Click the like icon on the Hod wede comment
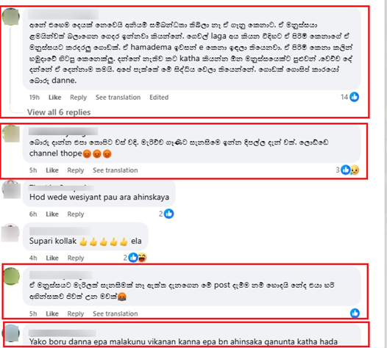This screenshot has height=348, width=387. [168, 214]
